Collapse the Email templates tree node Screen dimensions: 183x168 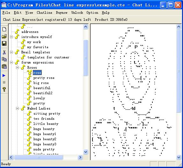[x=11, y=52]
